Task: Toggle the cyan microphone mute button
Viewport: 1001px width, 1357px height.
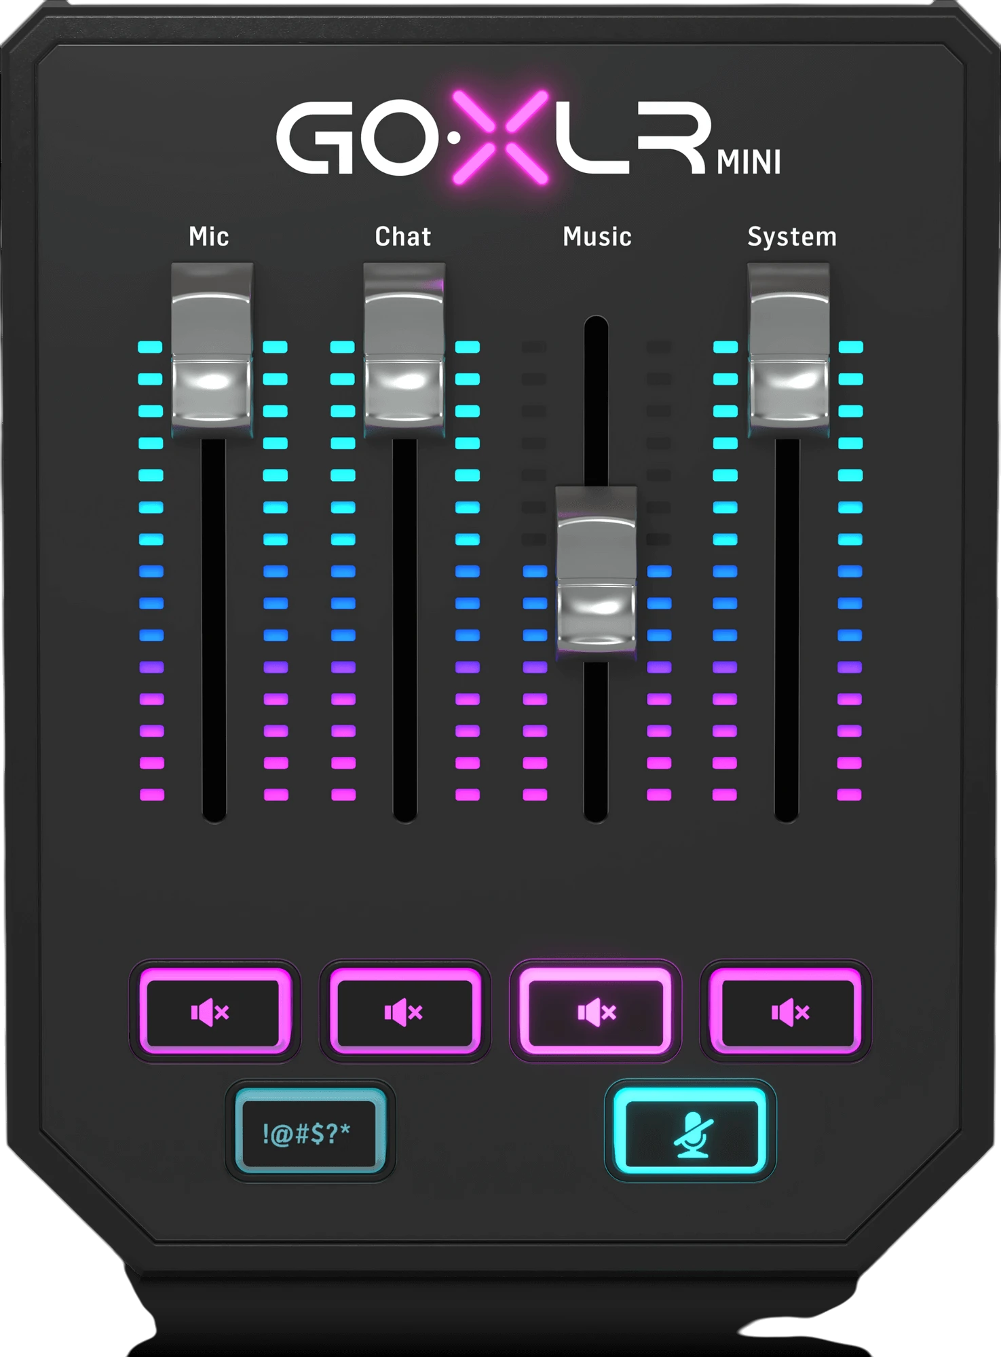Action: [x=690, y=1131]
